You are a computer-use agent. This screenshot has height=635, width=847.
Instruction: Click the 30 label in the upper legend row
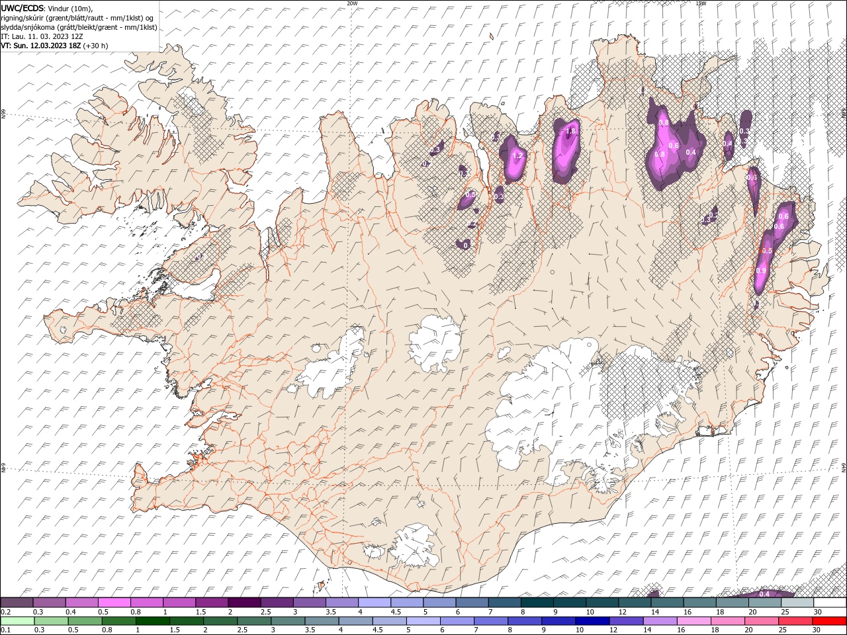(818, 612)
